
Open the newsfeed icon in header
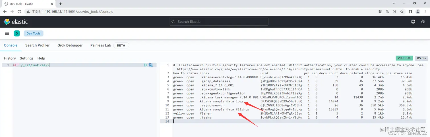coord(423,22)
